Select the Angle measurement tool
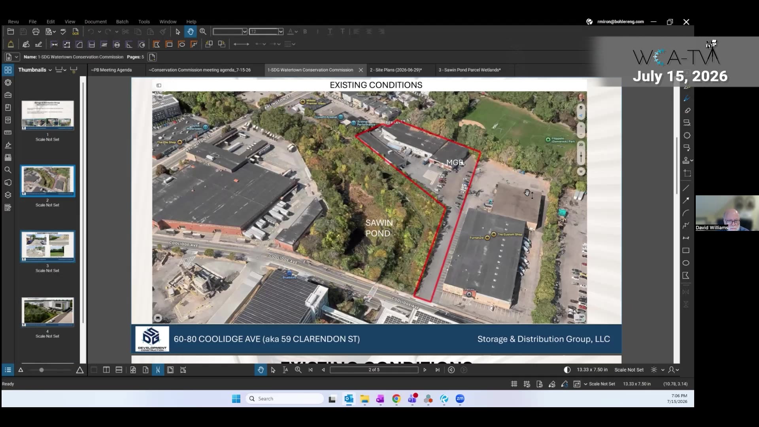Viewport: 759px width, 427px height. pyautogui.click(x=129, y=44)
